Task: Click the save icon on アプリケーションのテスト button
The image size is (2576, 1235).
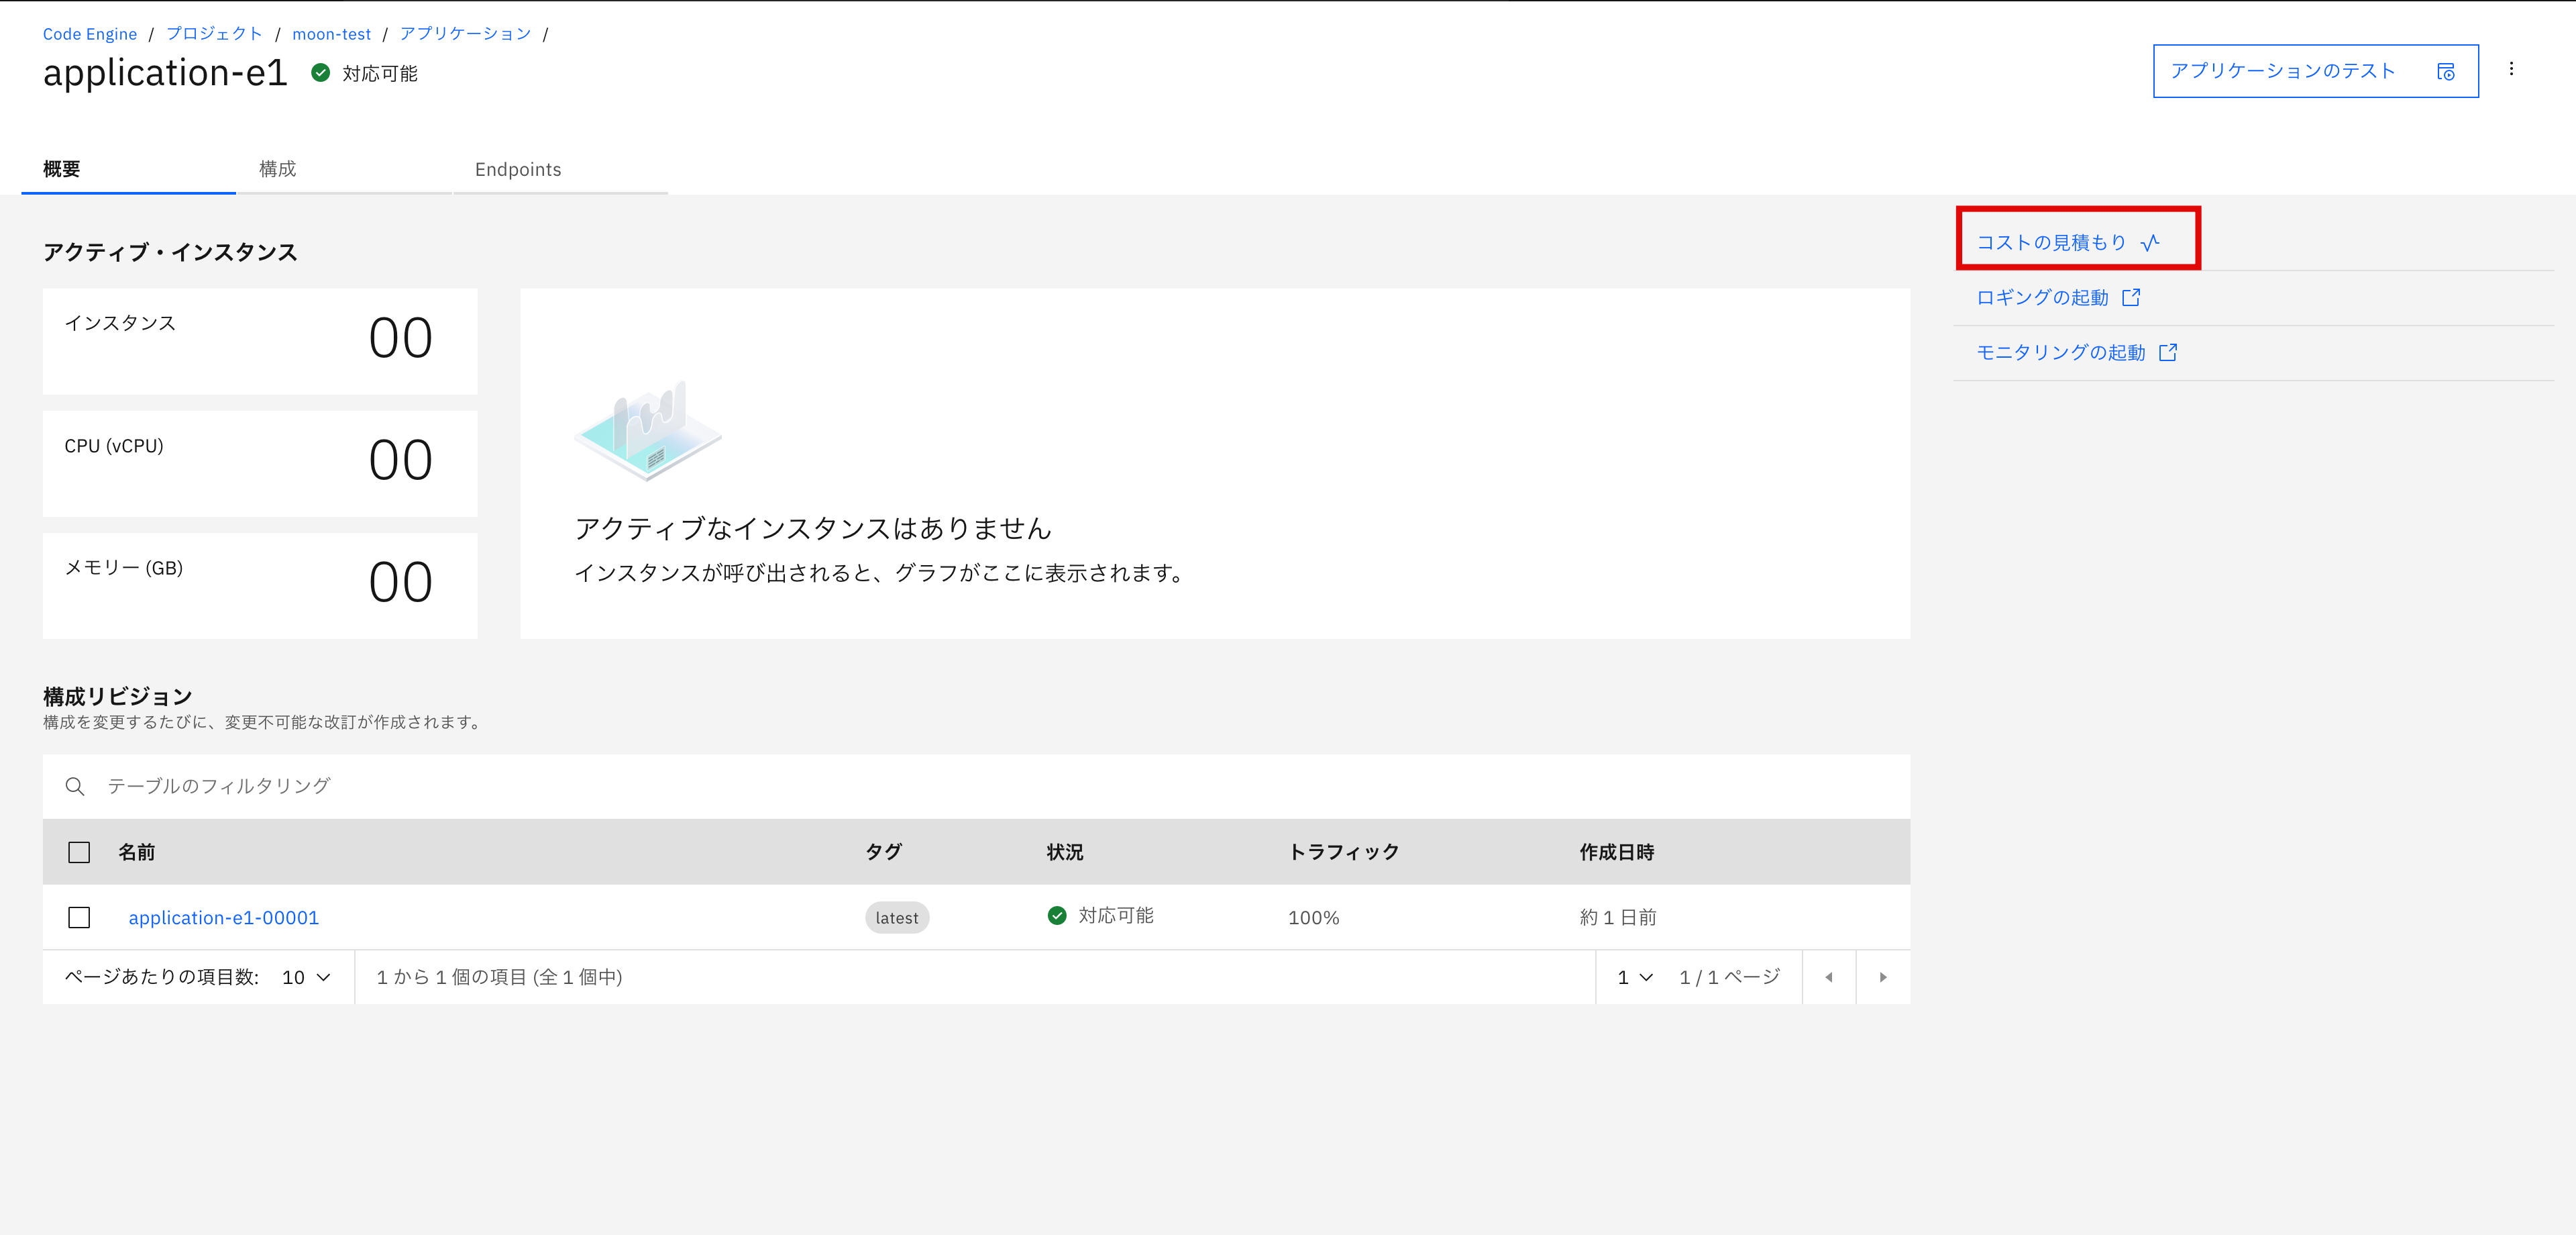Action: (2445, 71)
